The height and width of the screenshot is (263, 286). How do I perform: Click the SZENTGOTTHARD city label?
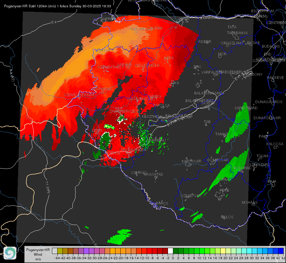[x=80, y=95]
